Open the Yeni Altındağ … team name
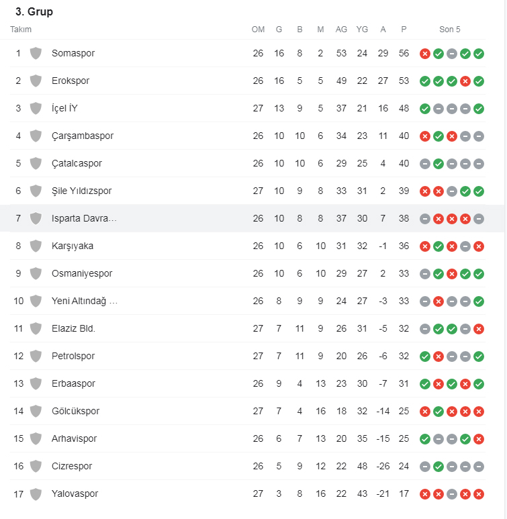Screen dimensions: 507x519 [85, 301]
